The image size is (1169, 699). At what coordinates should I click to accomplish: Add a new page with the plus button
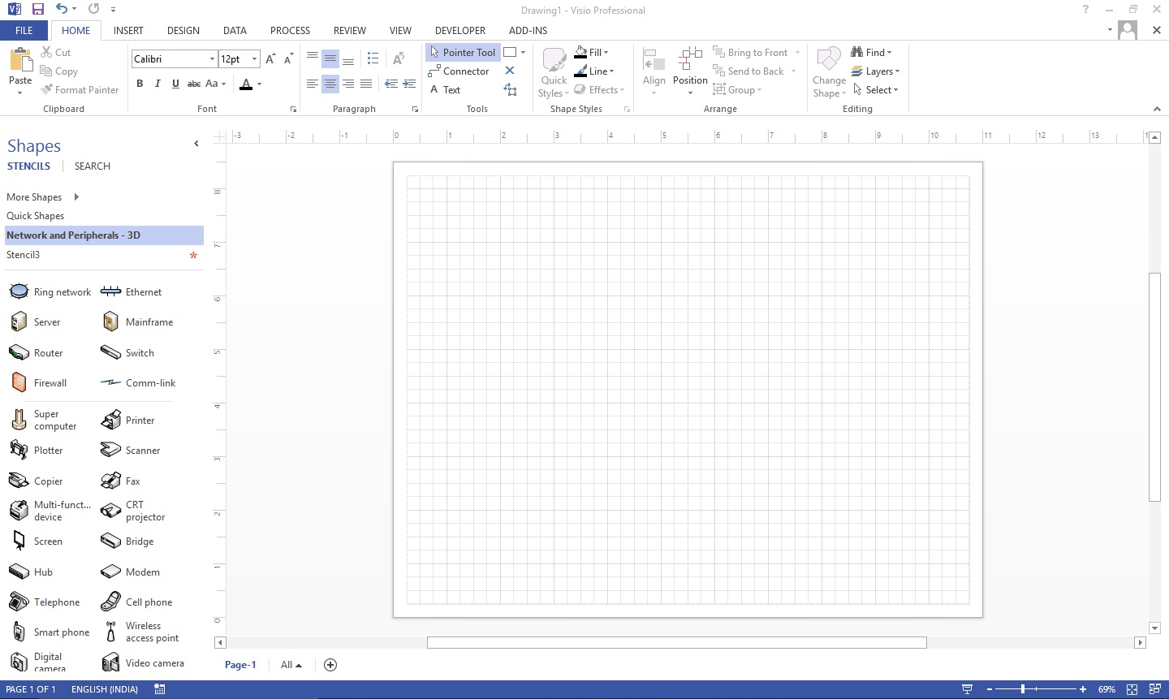tap(330, 664)
